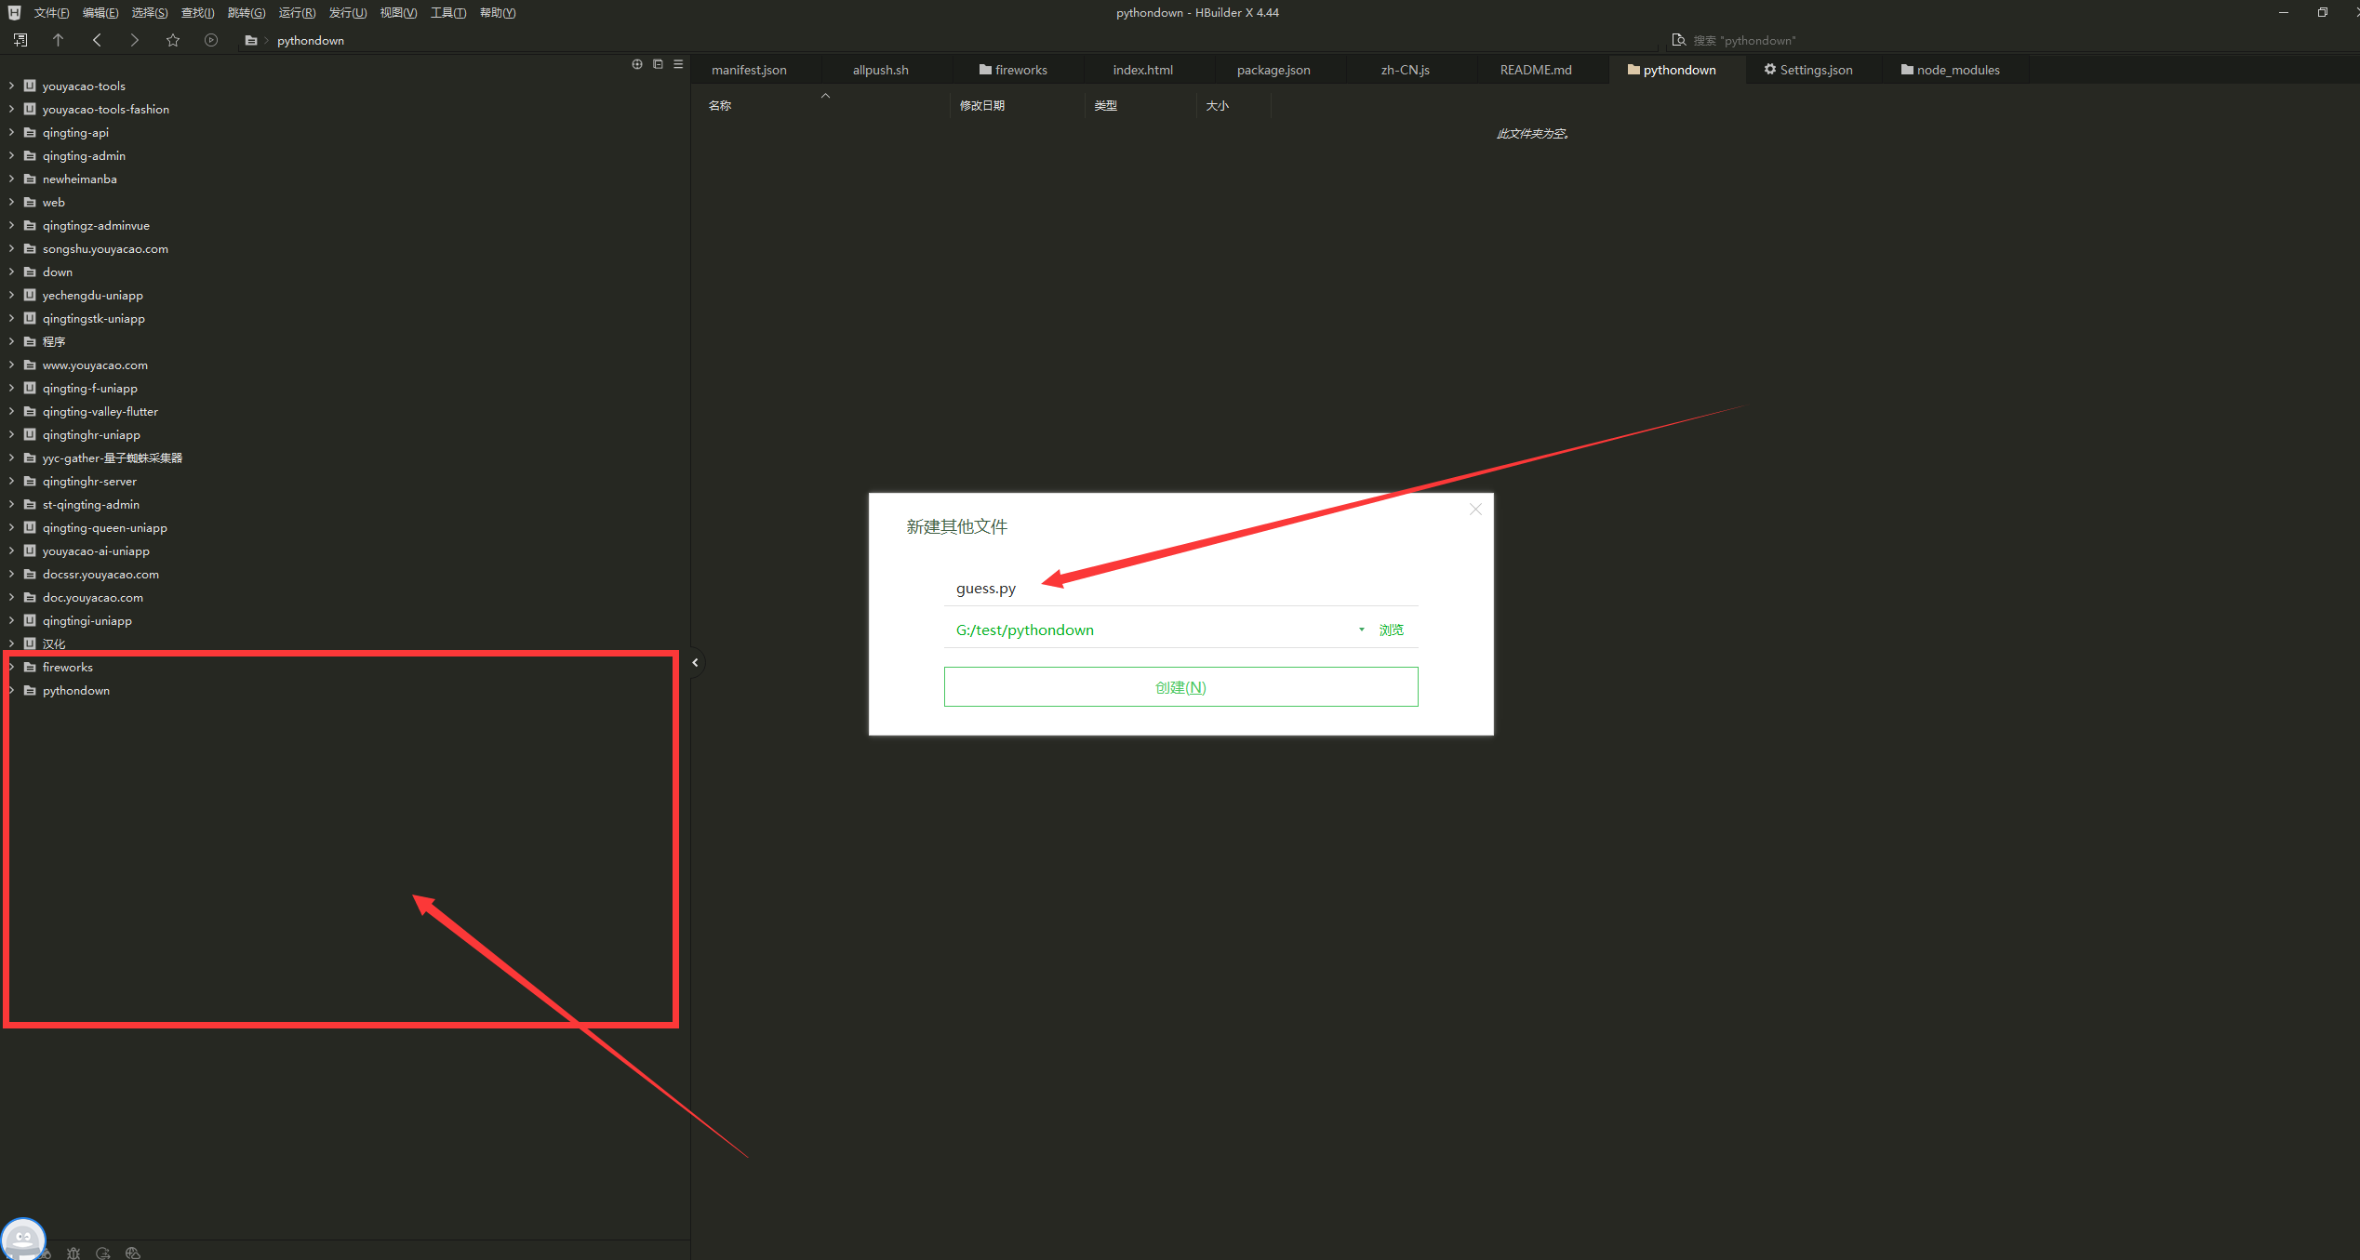Click the new file toolbar icon
Image resolution: width=2360 pixels, height=1260 pixels.
coord(20,40)
